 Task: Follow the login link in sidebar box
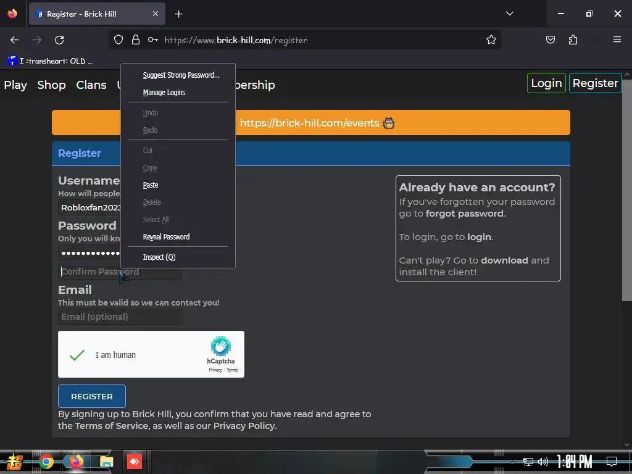479,236
